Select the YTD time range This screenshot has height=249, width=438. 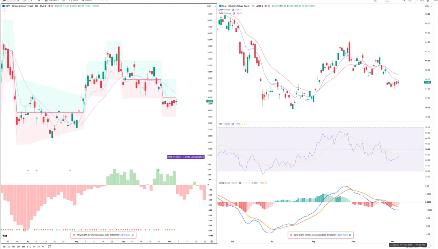(x=29, y=247)
